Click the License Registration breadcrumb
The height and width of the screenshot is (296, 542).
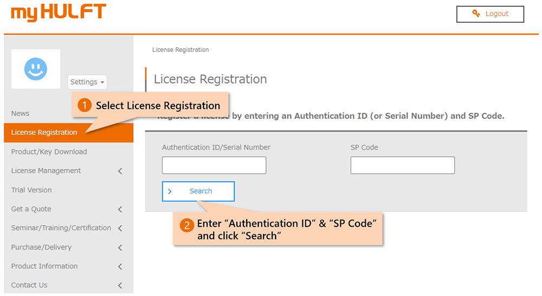click(x=180, y=50)
